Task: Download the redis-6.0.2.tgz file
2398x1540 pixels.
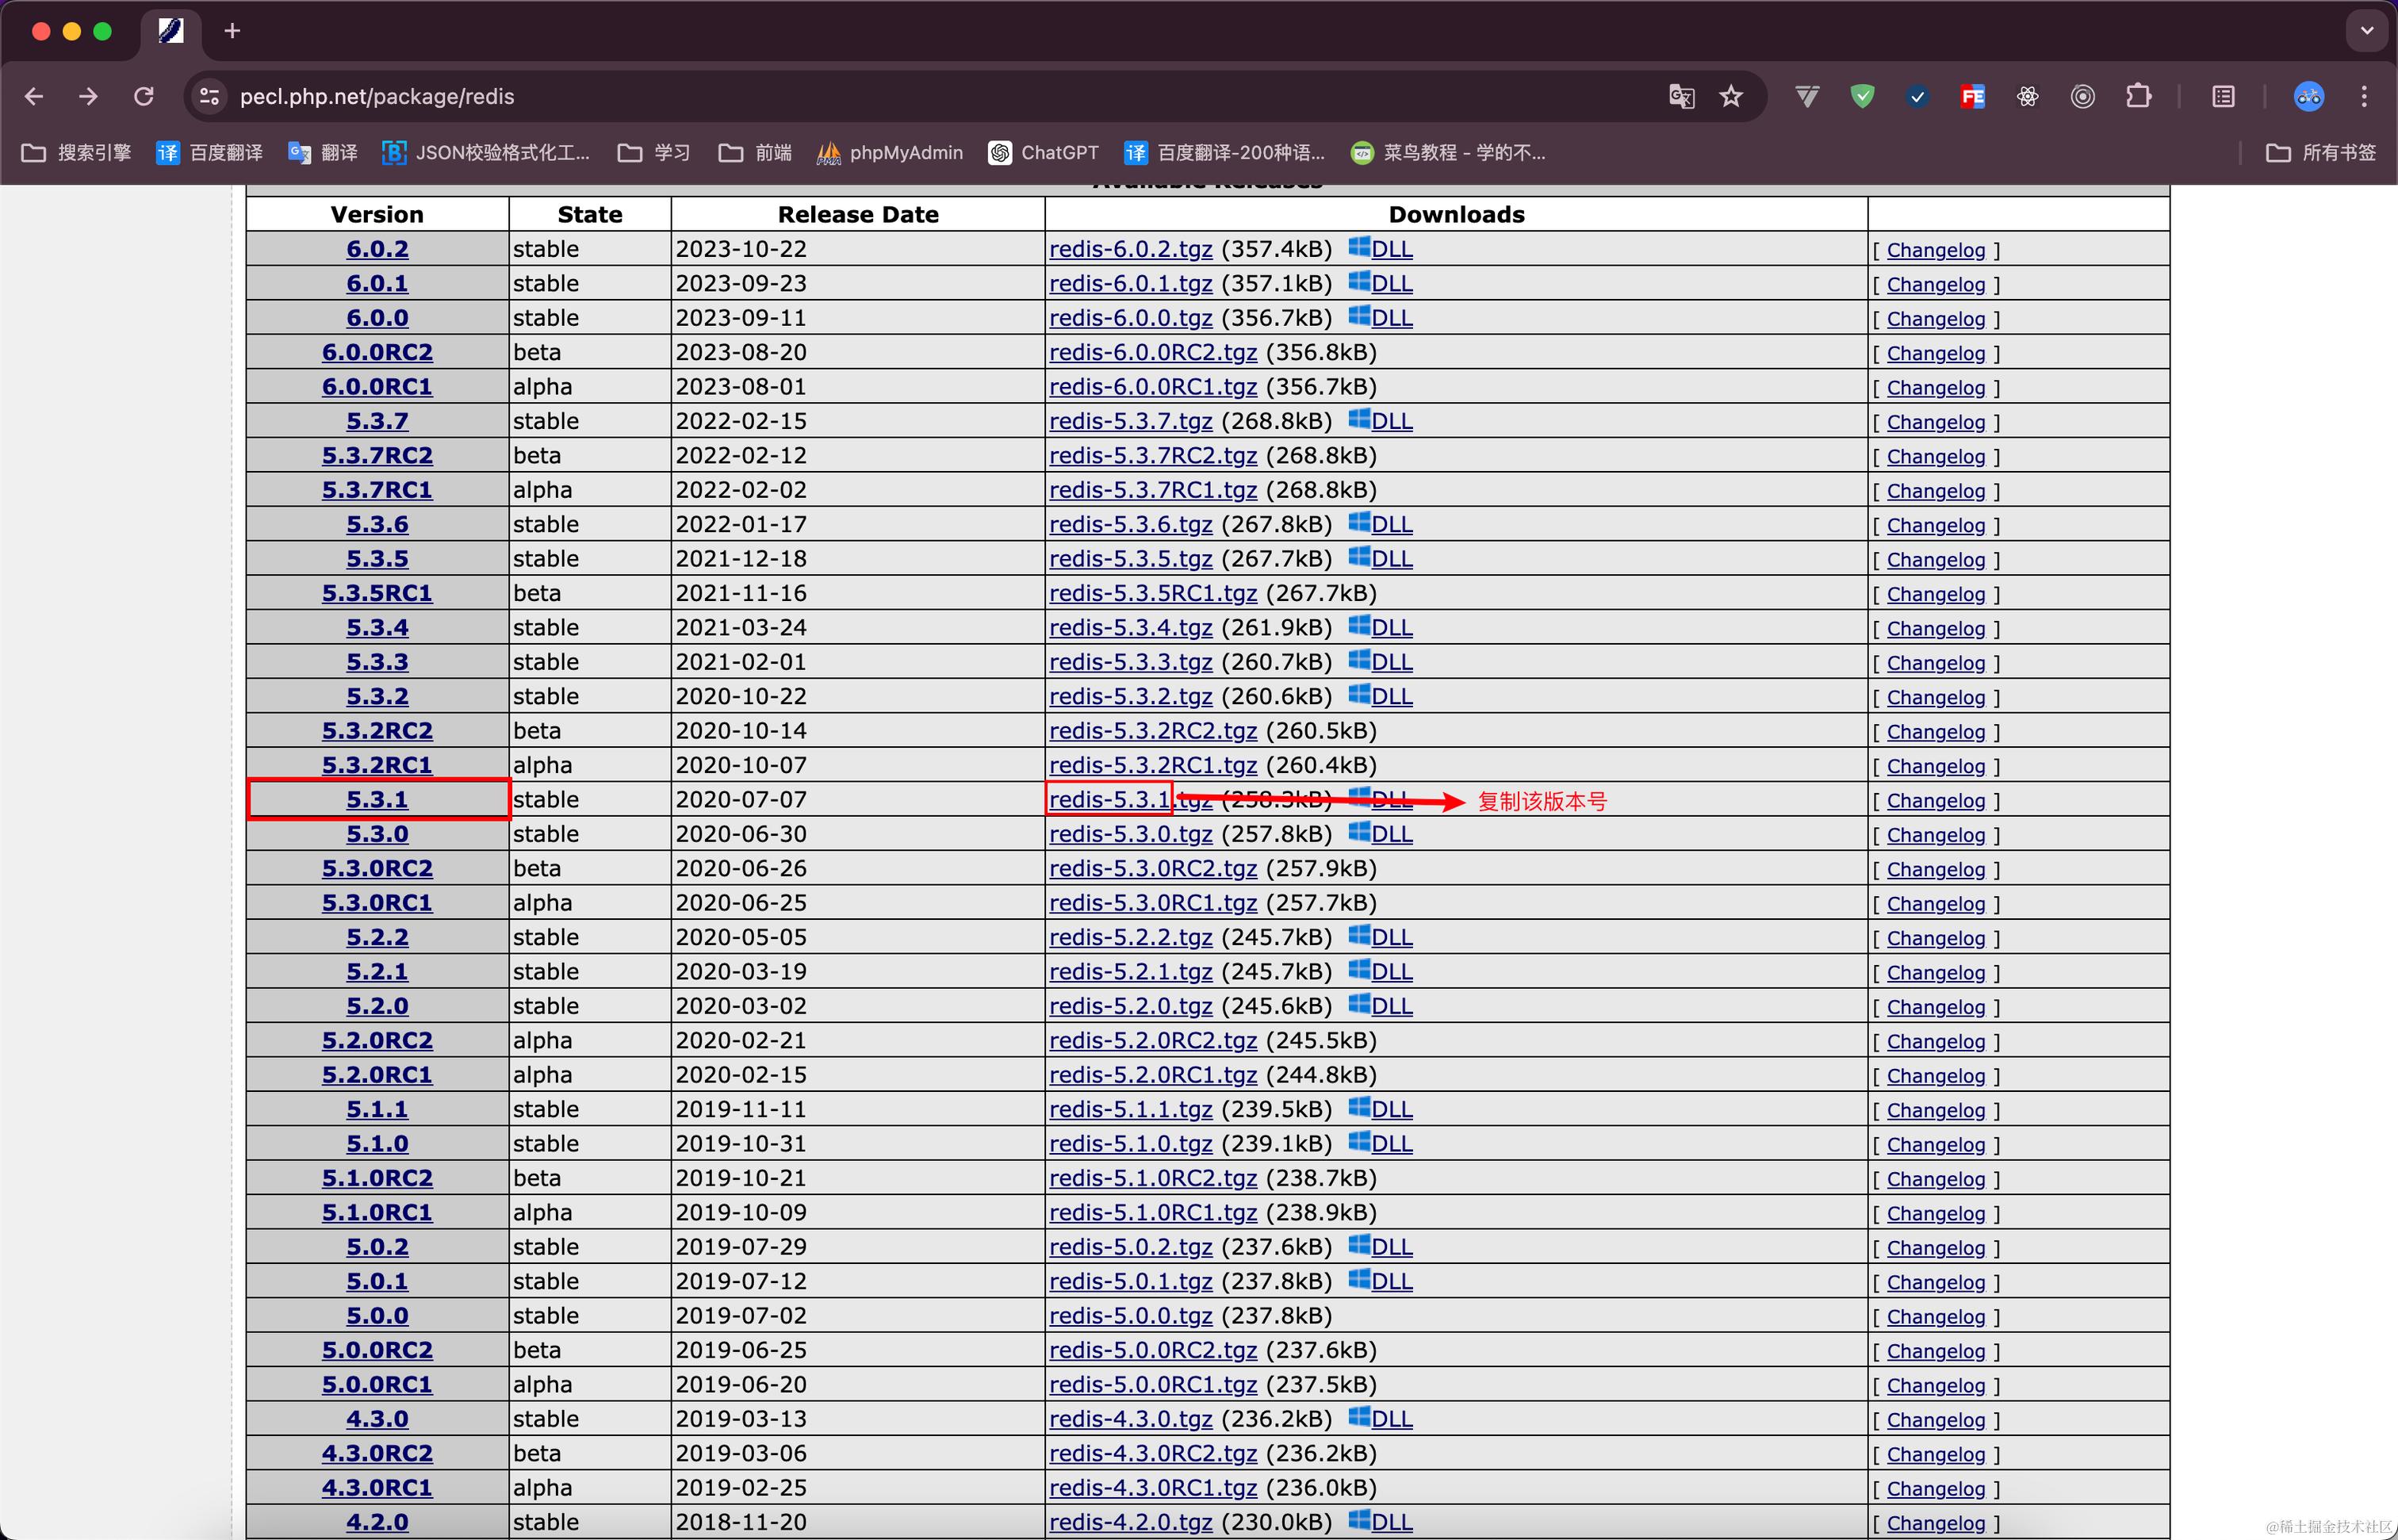Action: click(1130, 249)
